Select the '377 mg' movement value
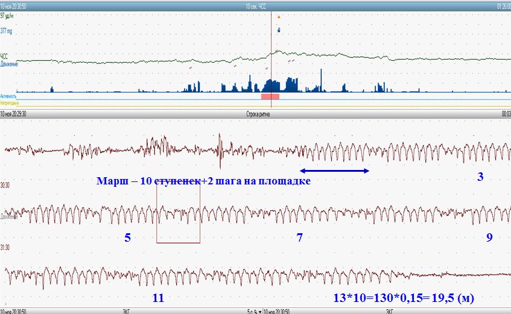This screenshot has width=511, height=314. [6, 31]
